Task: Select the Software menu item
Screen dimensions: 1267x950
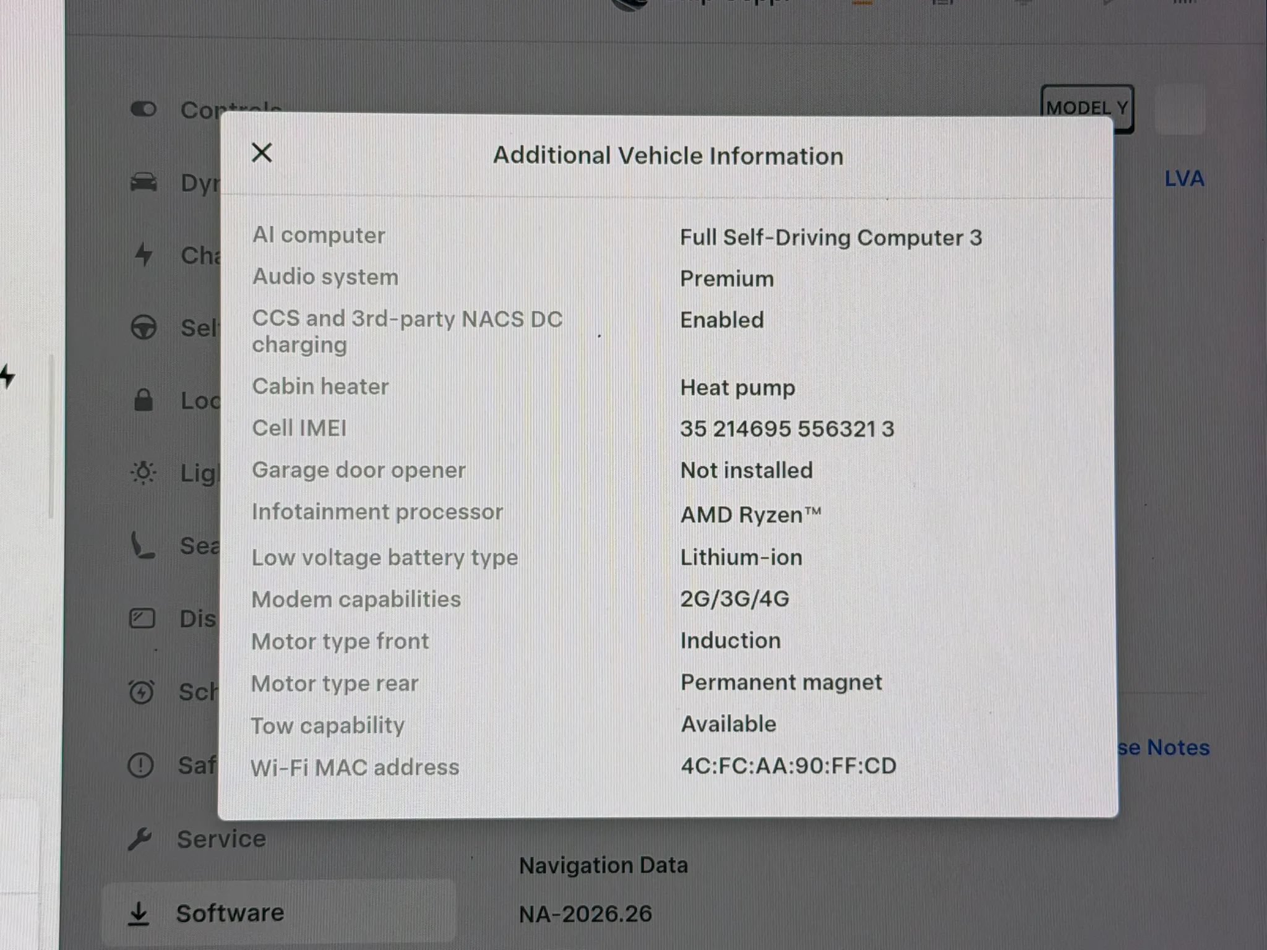Action: pyautogui.click(x=278, y=913)
